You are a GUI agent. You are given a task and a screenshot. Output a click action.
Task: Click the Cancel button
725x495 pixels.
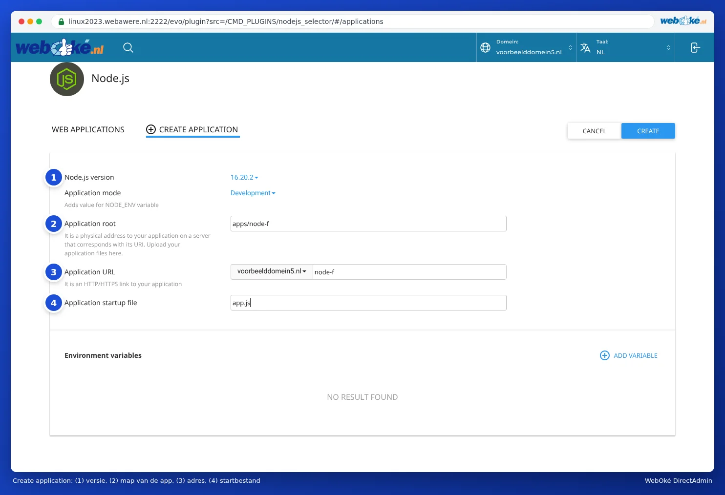(x=594, y=131)
